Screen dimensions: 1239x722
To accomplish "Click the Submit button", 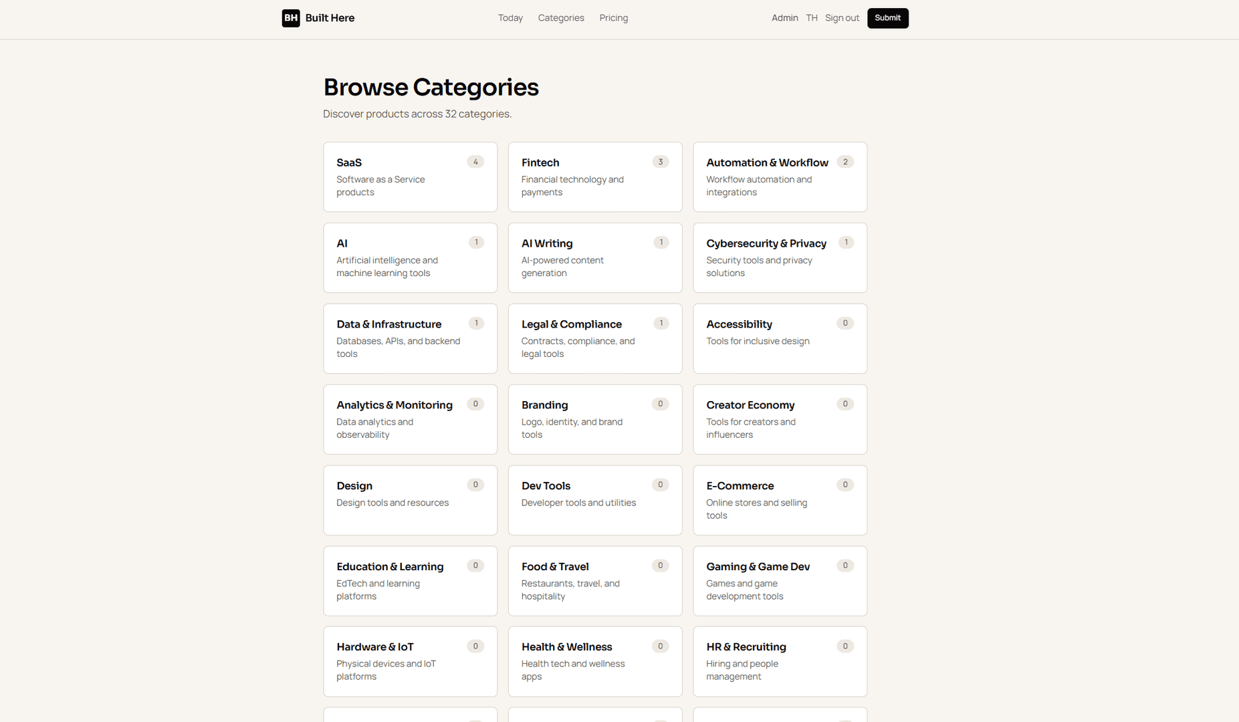I will pyautogui.click(x=888, y=18).
